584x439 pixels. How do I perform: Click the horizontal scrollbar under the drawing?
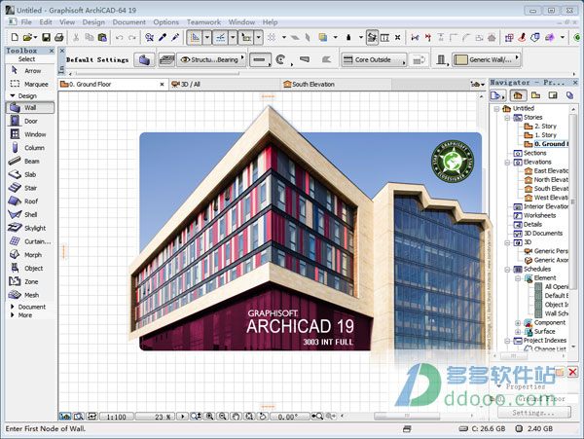[x=407, y=416]
